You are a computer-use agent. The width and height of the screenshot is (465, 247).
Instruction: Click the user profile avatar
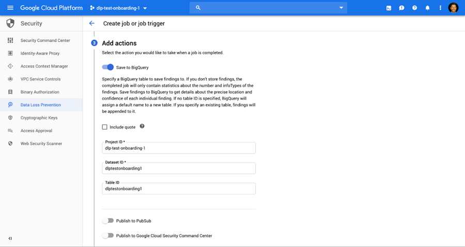click(453, 8)
